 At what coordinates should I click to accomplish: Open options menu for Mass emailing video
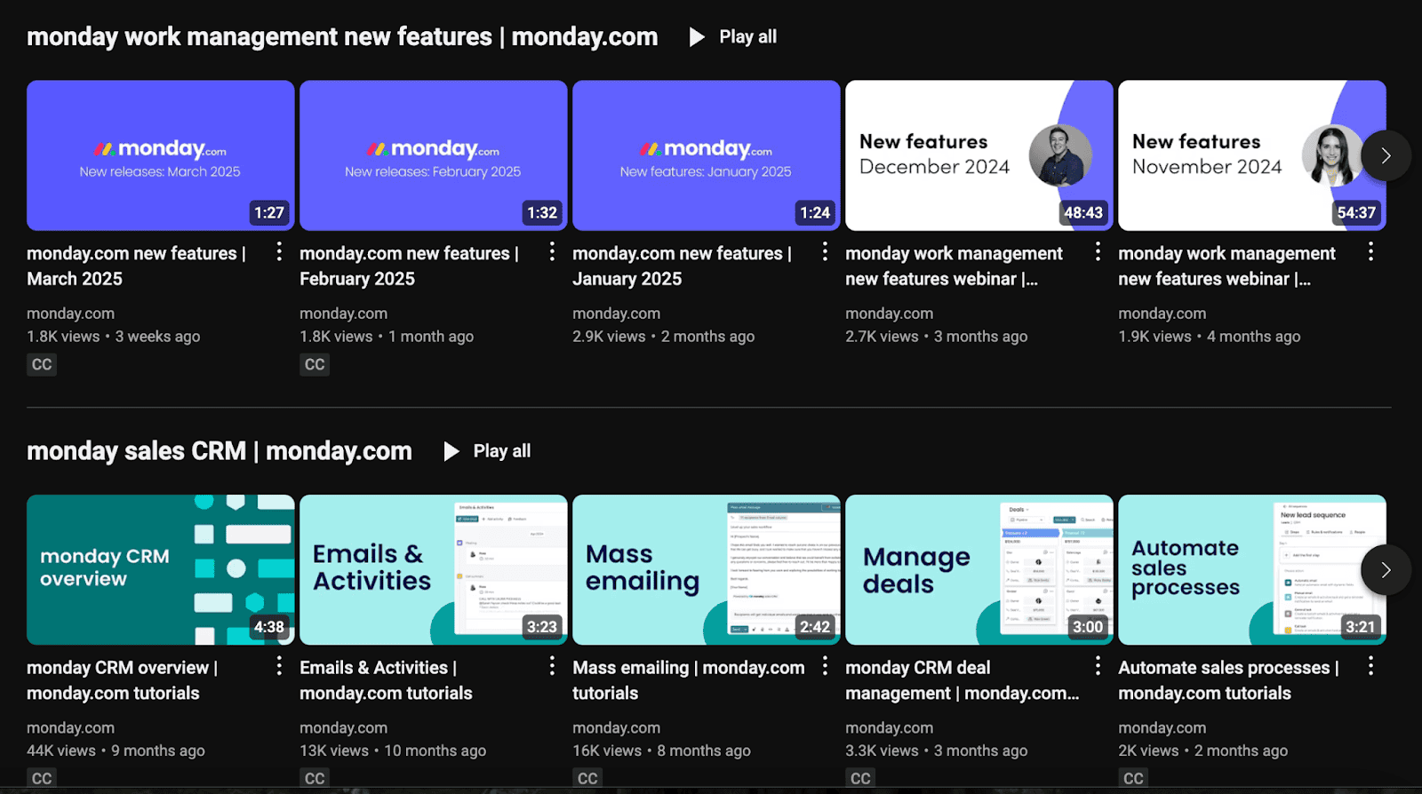click(825, 666)
